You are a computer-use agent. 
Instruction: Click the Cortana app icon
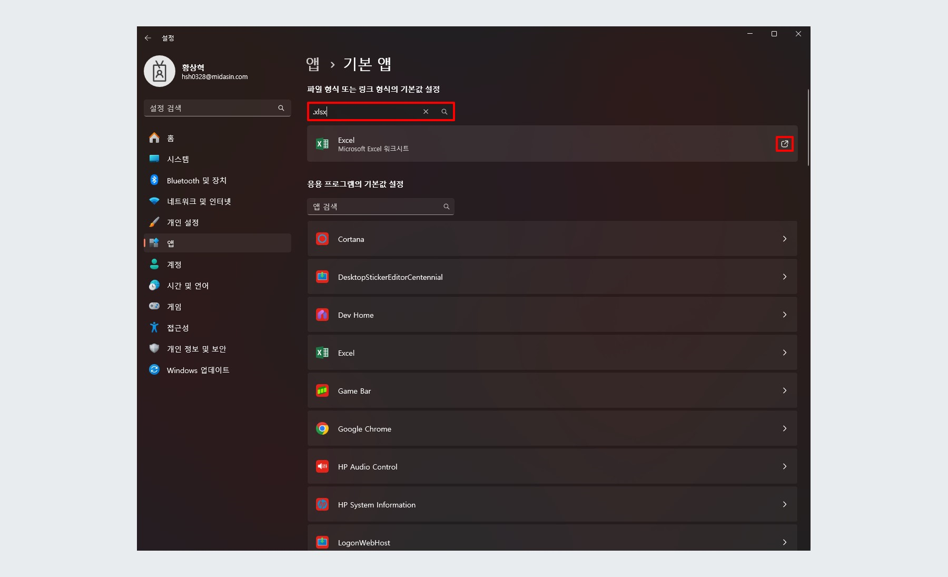point(322,239)
